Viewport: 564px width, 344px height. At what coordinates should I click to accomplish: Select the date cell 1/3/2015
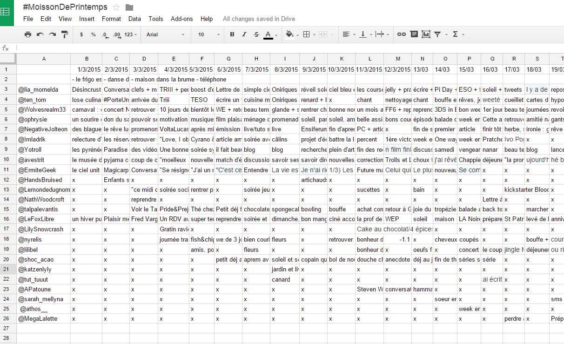[87, 69]
